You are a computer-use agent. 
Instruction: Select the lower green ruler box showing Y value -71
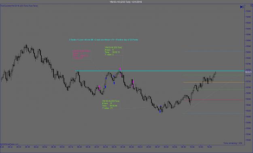pos(111,104)
